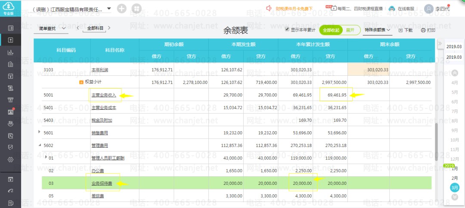Viewport: 465px width, 208px height.
Task: Select 10月 in the month list
Action: point(454,140)
